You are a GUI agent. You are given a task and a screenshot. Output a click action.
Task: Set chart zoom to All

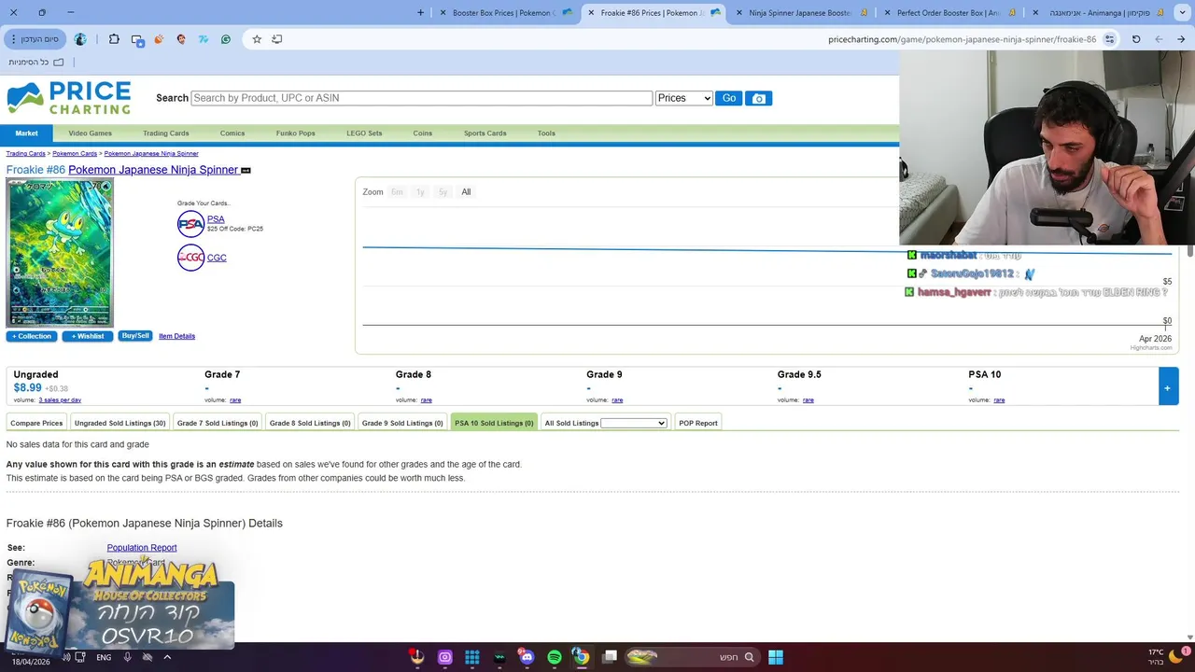(x=466, y=192)
